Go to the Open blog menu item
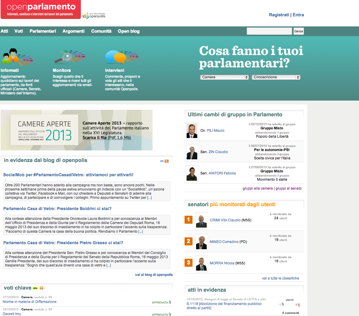 [x=129, y=31]
